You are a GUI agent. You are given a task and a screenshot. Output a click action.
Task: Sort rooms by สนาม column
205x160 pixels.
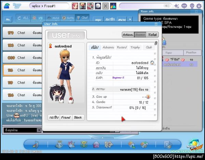click(122, 19)
